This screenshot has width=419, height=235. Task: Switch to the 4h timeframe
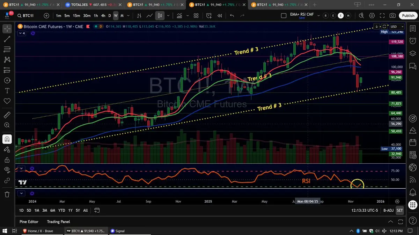click(x=103, y=16)
